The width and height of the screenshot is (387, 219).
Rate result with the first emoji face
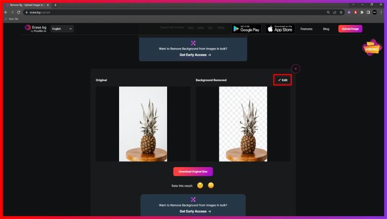point(200,185)
